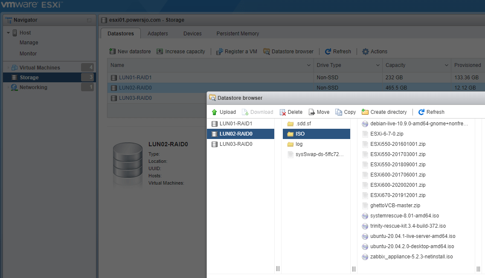Click the VMware ESXi logo

[x=32, y=5]
